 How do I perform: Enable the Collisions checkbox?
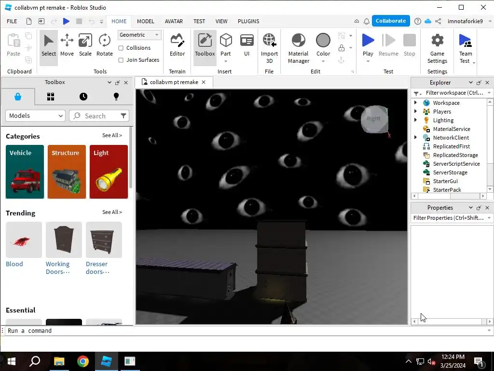(x=121, y=48)
